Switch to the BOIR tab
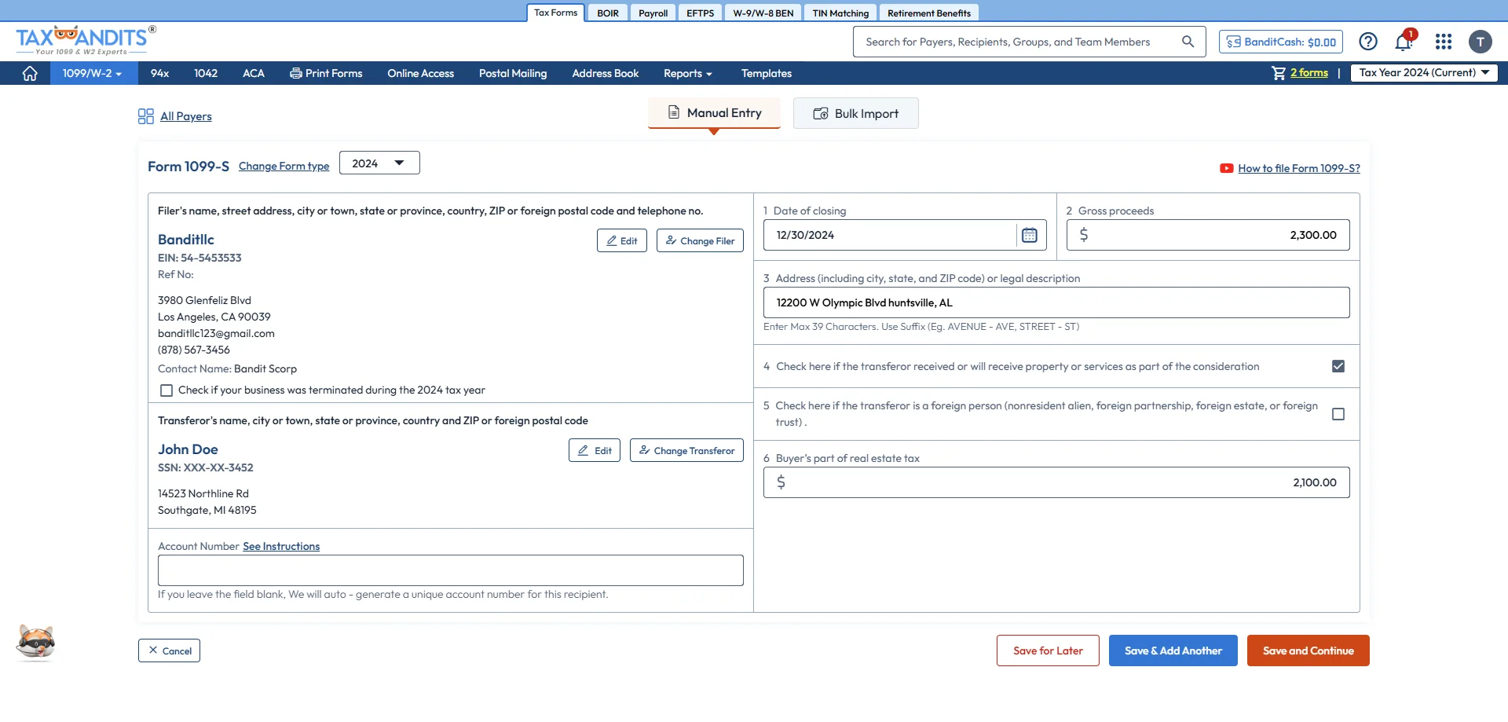Screen dimensions: 1508x722 (x=608, y=13)
